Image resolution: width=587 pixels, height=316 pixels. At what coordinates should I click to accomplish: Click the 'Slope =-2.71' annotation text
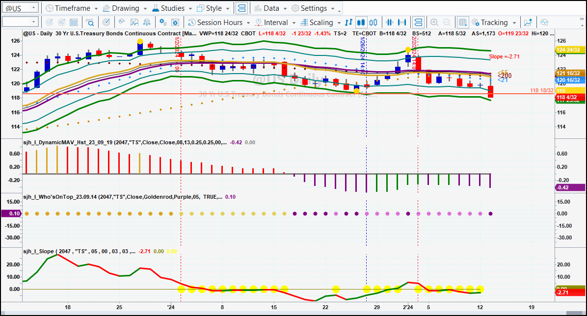click(504, 56)
